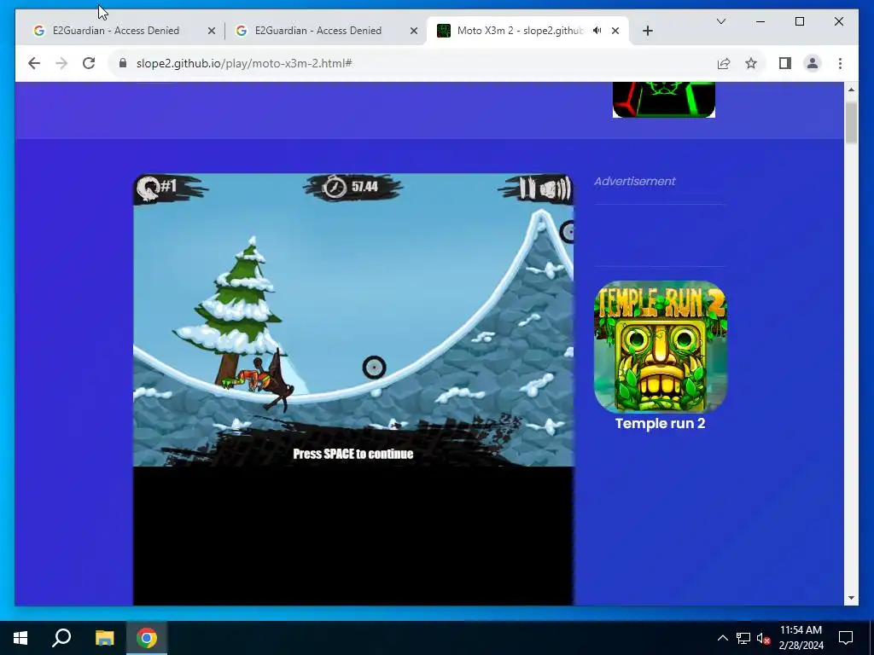
Task: Select the Moto X3m 2 tab
Action: coord(519,31)
